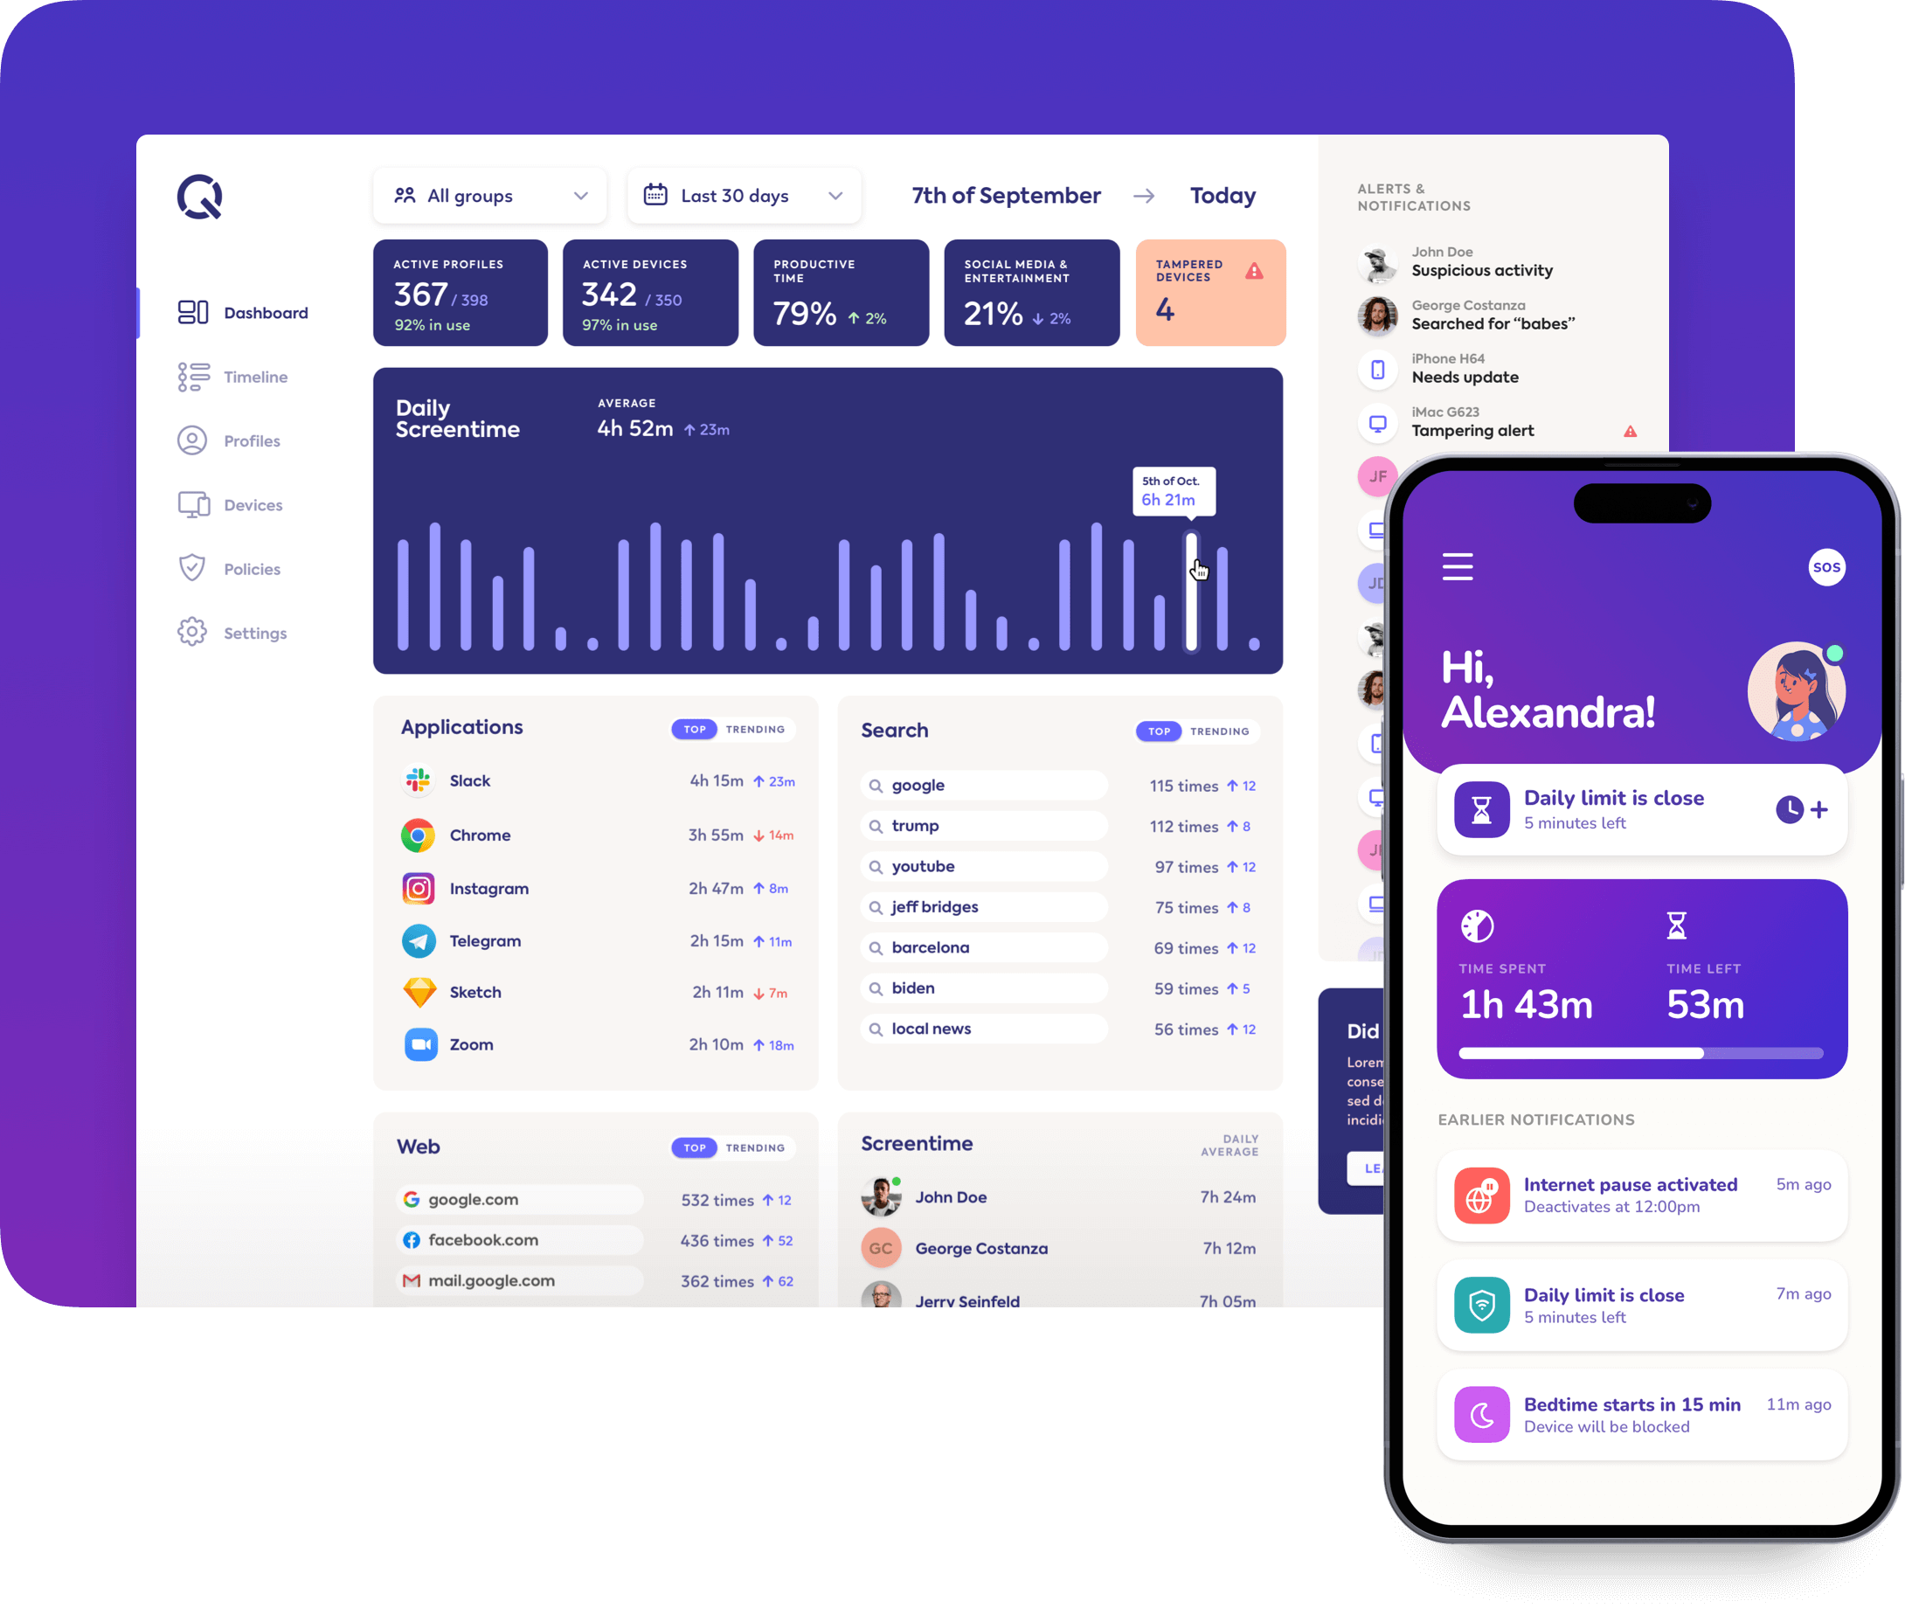The image size is (1905, 1608).
Task: Drag the Daily Screentime bar slider
Action: (1195, 571)
